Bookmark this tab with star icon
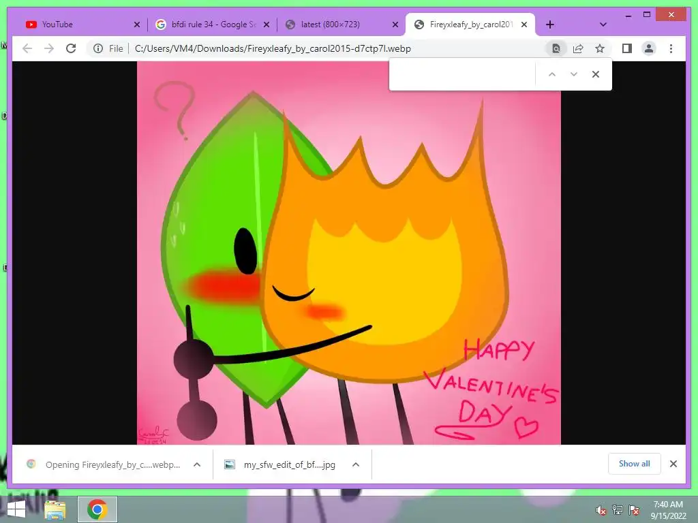The height and width of the screenshot is (523, 698). (x=600, y=48)
